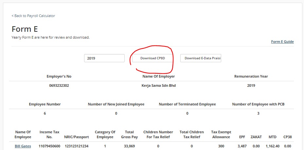Download the CP8D file

[152, 58]
